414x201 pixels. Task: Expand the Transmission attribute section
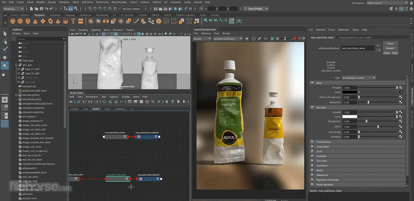pos(312,142)
